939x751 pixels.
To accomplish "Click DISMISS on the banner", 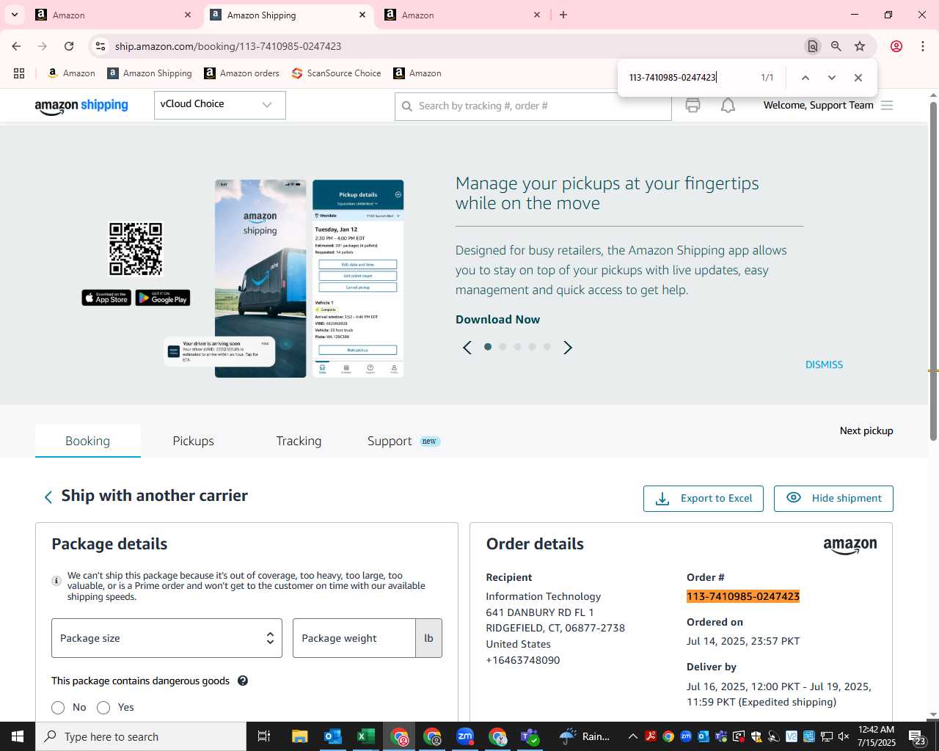I will click(824, 364).
